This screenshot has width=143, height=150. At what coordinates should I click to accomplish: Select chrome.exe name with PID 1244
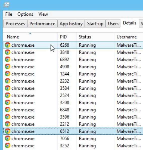(x=23, y=74)
